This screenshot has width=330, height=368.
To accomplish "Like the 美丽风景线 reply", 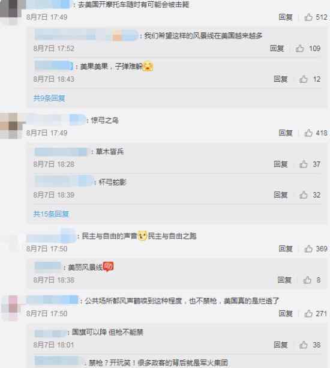I will [x=307, y=280].
